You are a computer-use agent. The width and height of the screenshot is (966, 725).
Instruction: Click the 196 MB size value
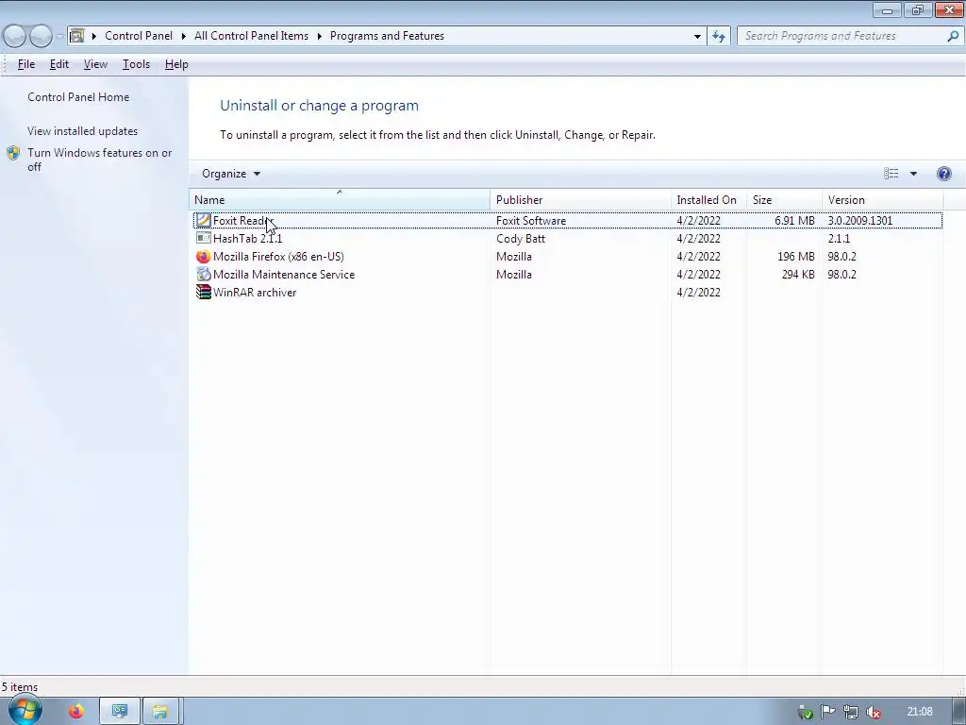(x=796, y=257)
